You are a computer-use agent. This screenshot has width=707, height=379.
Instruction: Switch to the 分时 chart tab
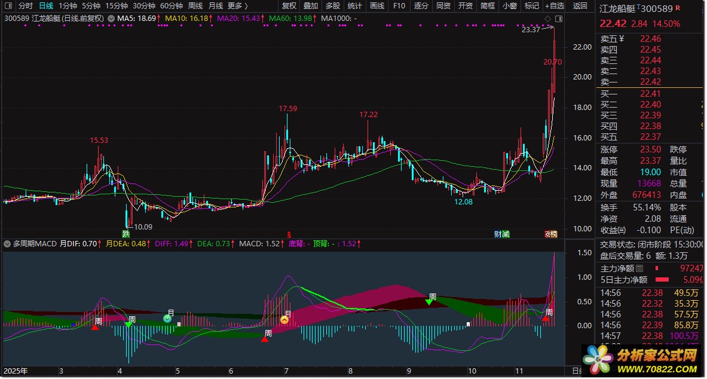tap(26, 6)
